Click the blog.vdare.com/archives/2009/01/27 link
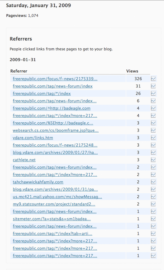 coord(55,152)
